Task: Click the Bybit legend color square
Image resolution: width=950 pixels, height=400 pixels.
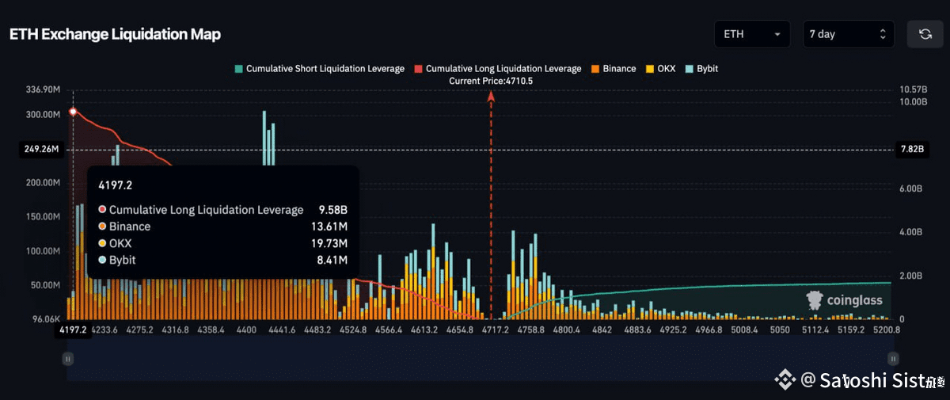Action: pyautogui.click(x=690, y=69)
